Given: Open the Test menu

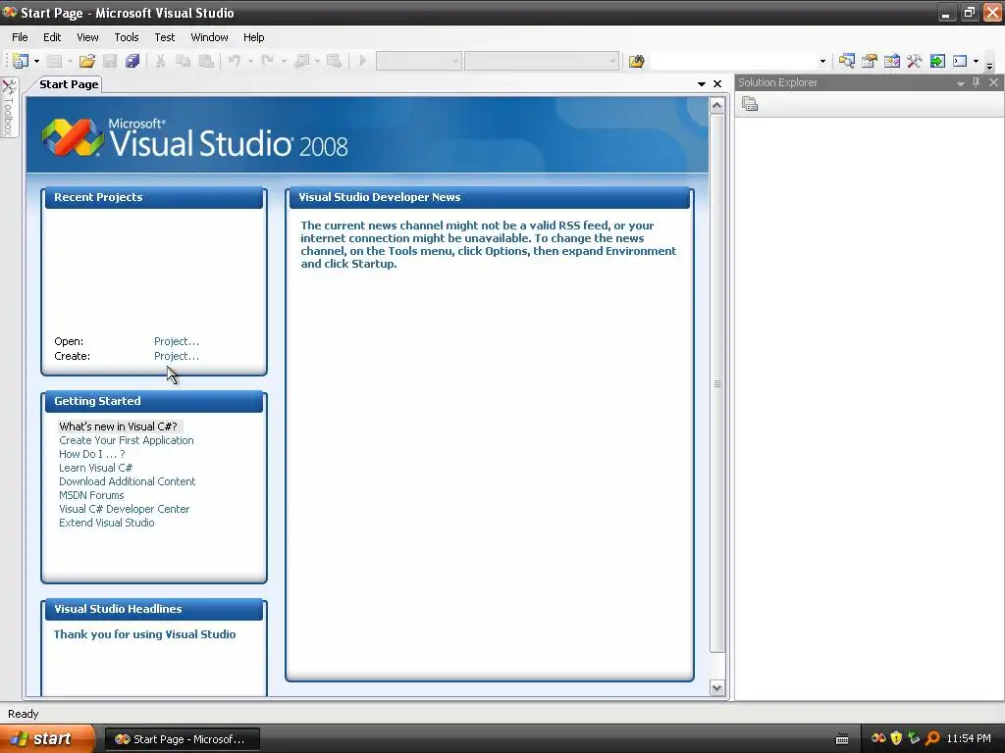Looking at the screenshot, I should click(165, 37).
